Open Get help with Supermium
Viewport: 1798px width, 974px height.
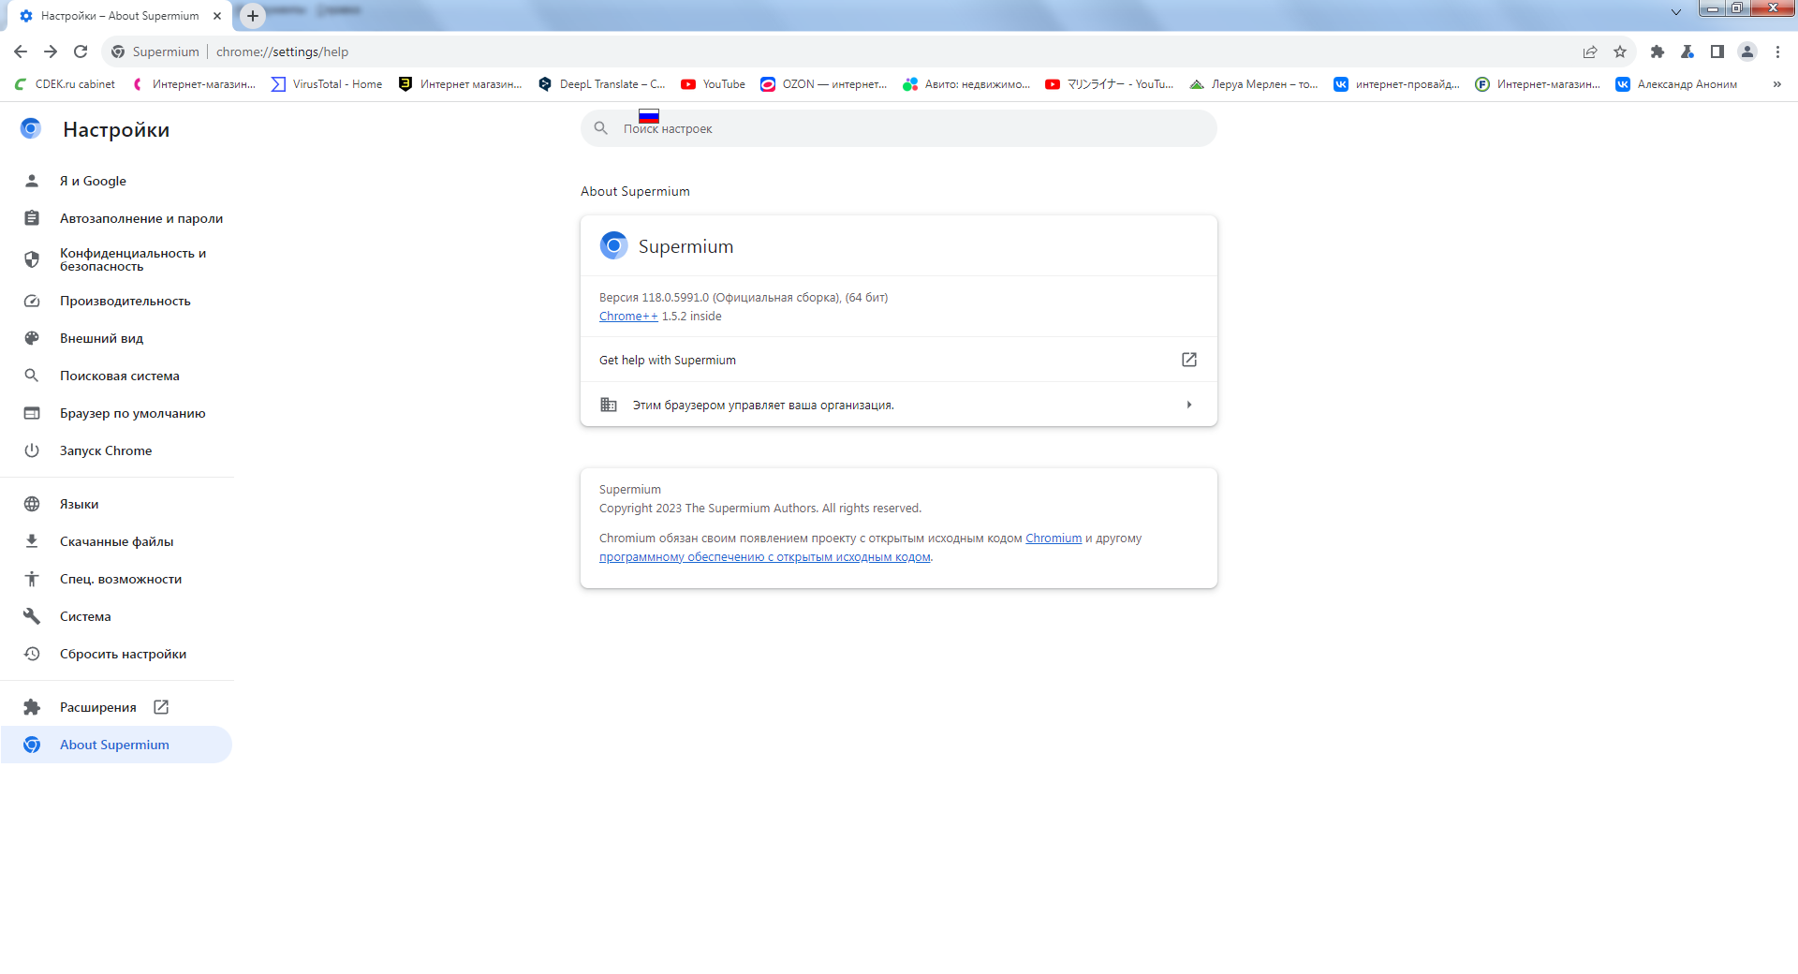899,360
